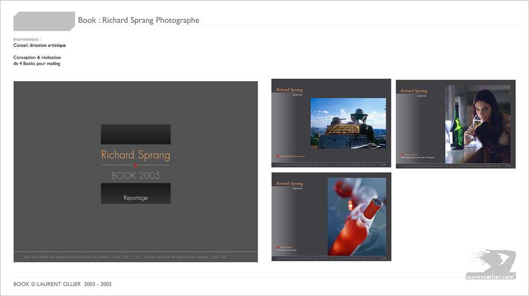Click the 'Book : Richard Sprang Photographe' title

138,20
